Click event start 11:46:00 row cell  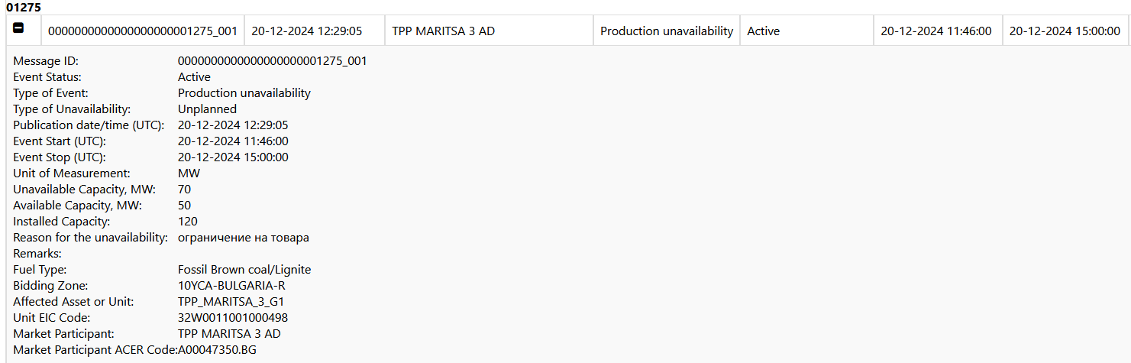[935, 31]
